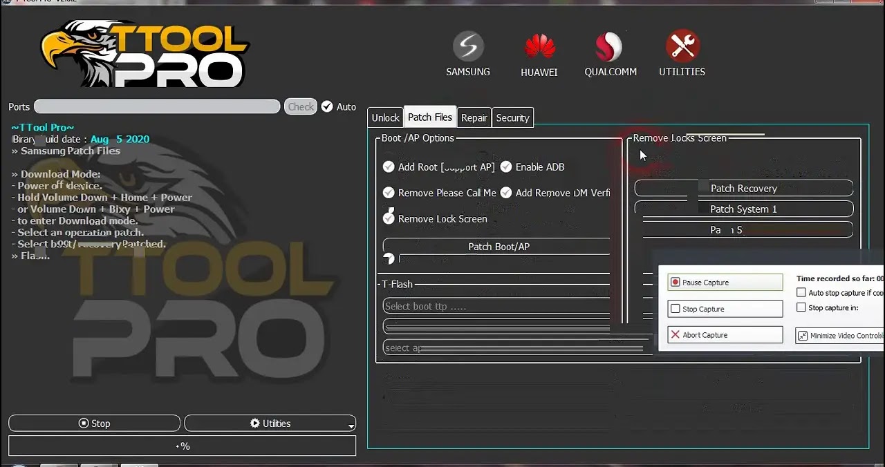Viewport: 885px width, 467px height.
Task: Click 'Hold Volume Down + Home + Power' line
Action: click(x=102, y=197)
